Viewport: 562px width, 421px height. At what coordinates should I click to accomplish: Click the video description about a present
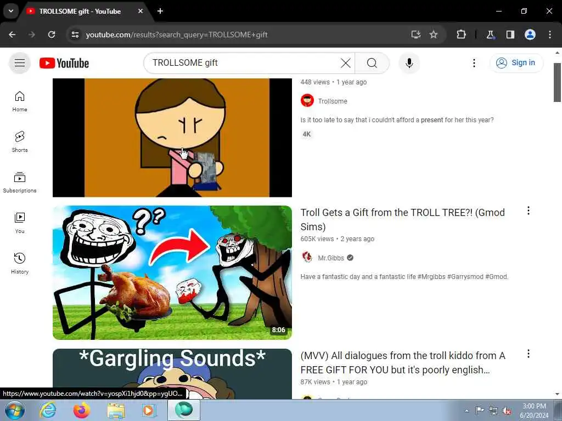point(397,120)
